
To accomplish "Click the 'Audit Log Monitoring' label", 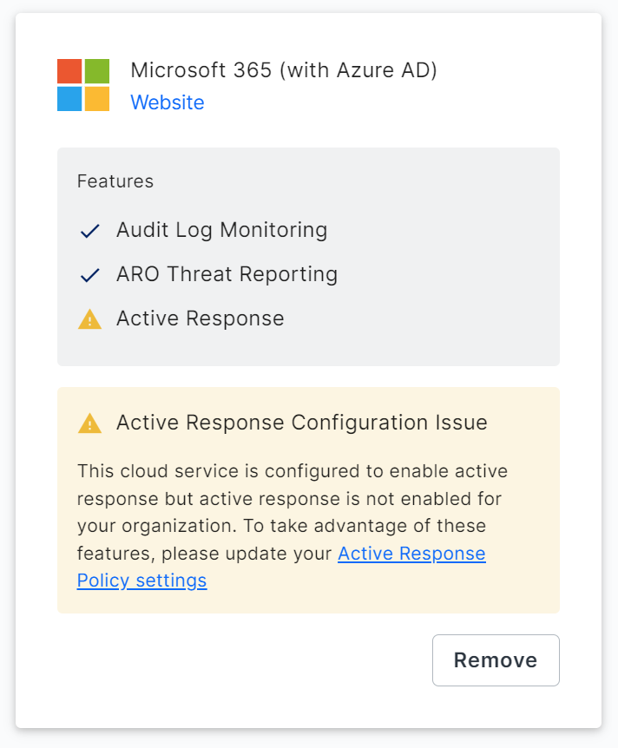I will click(x=222, y=230).
